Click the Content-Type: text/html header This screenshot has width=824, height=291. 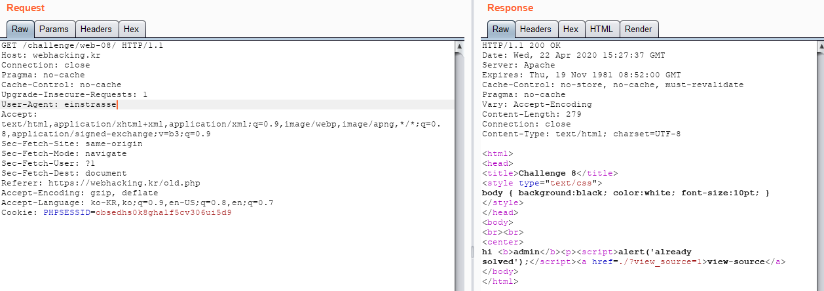(x=582, y=134)
